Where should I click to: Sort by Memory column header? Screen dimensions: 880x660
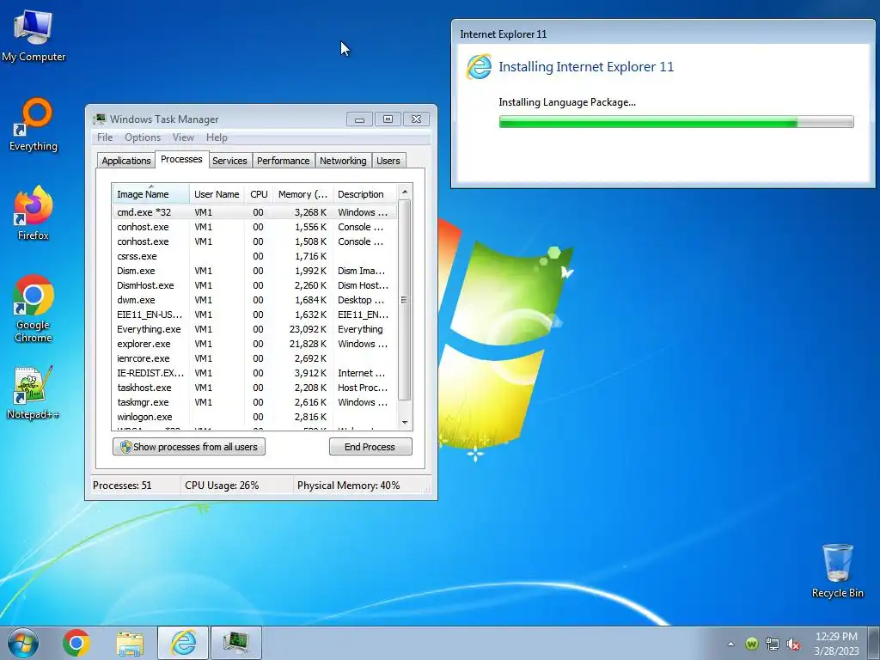[x=303, y=194]
